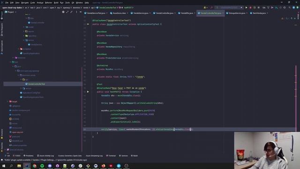Open the Help menu
The image size is (300, 169).
tap(87, 3)
